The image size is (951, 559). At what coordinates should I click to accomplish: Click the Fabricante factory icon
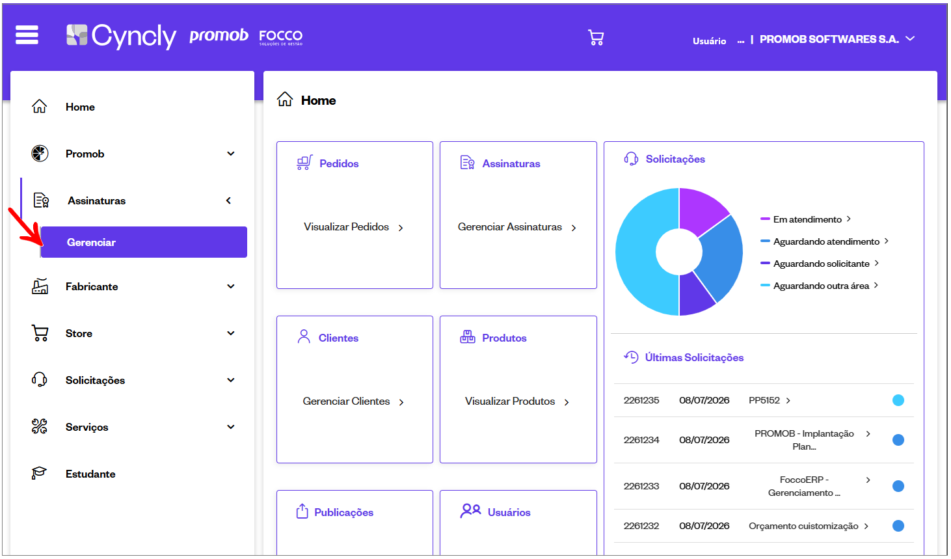point(40,286)
